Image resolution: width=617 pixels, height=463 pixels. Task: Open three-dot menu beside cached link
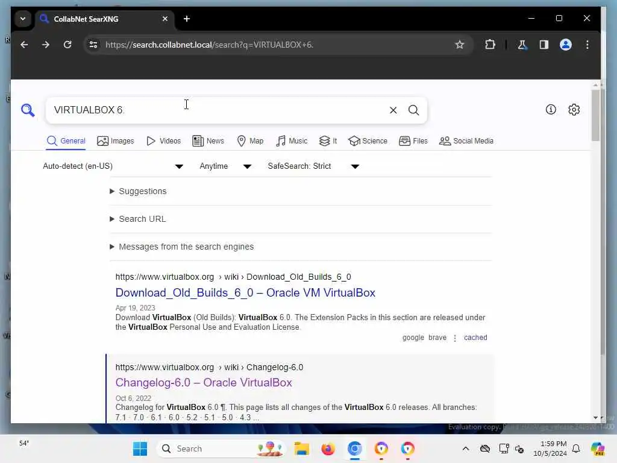tap(455, 338)
